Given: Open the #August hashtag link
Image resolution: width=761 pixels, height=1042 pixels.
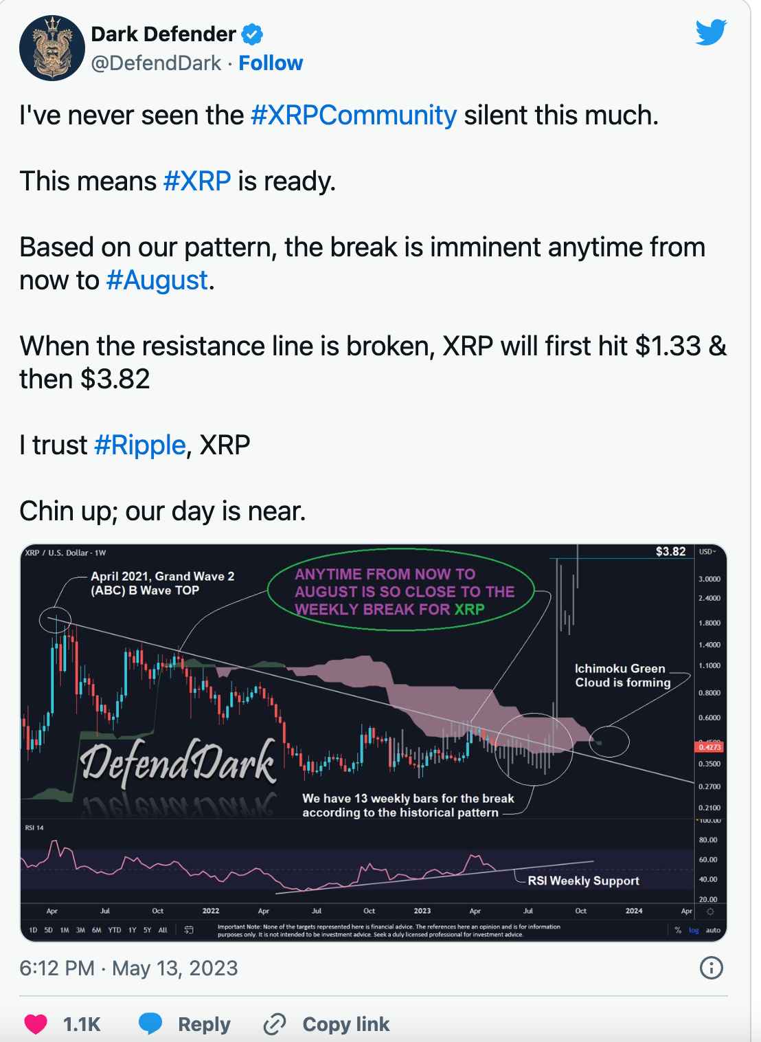Looking at the screenshot, I should pyautogui.click(x=157, y=280).
